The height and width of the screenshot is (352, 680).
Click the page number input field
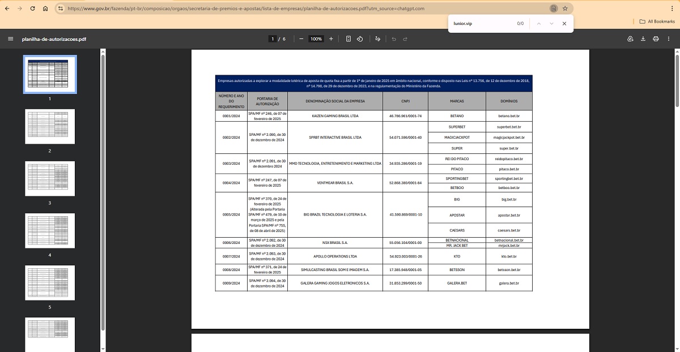point(273,39)
